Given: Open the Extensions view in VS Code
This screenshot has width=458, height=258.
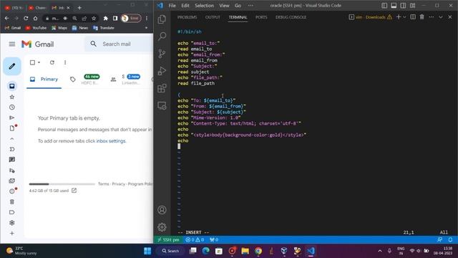Looking at the screenshot, I should pyautogui.click(x=162, y=88).
